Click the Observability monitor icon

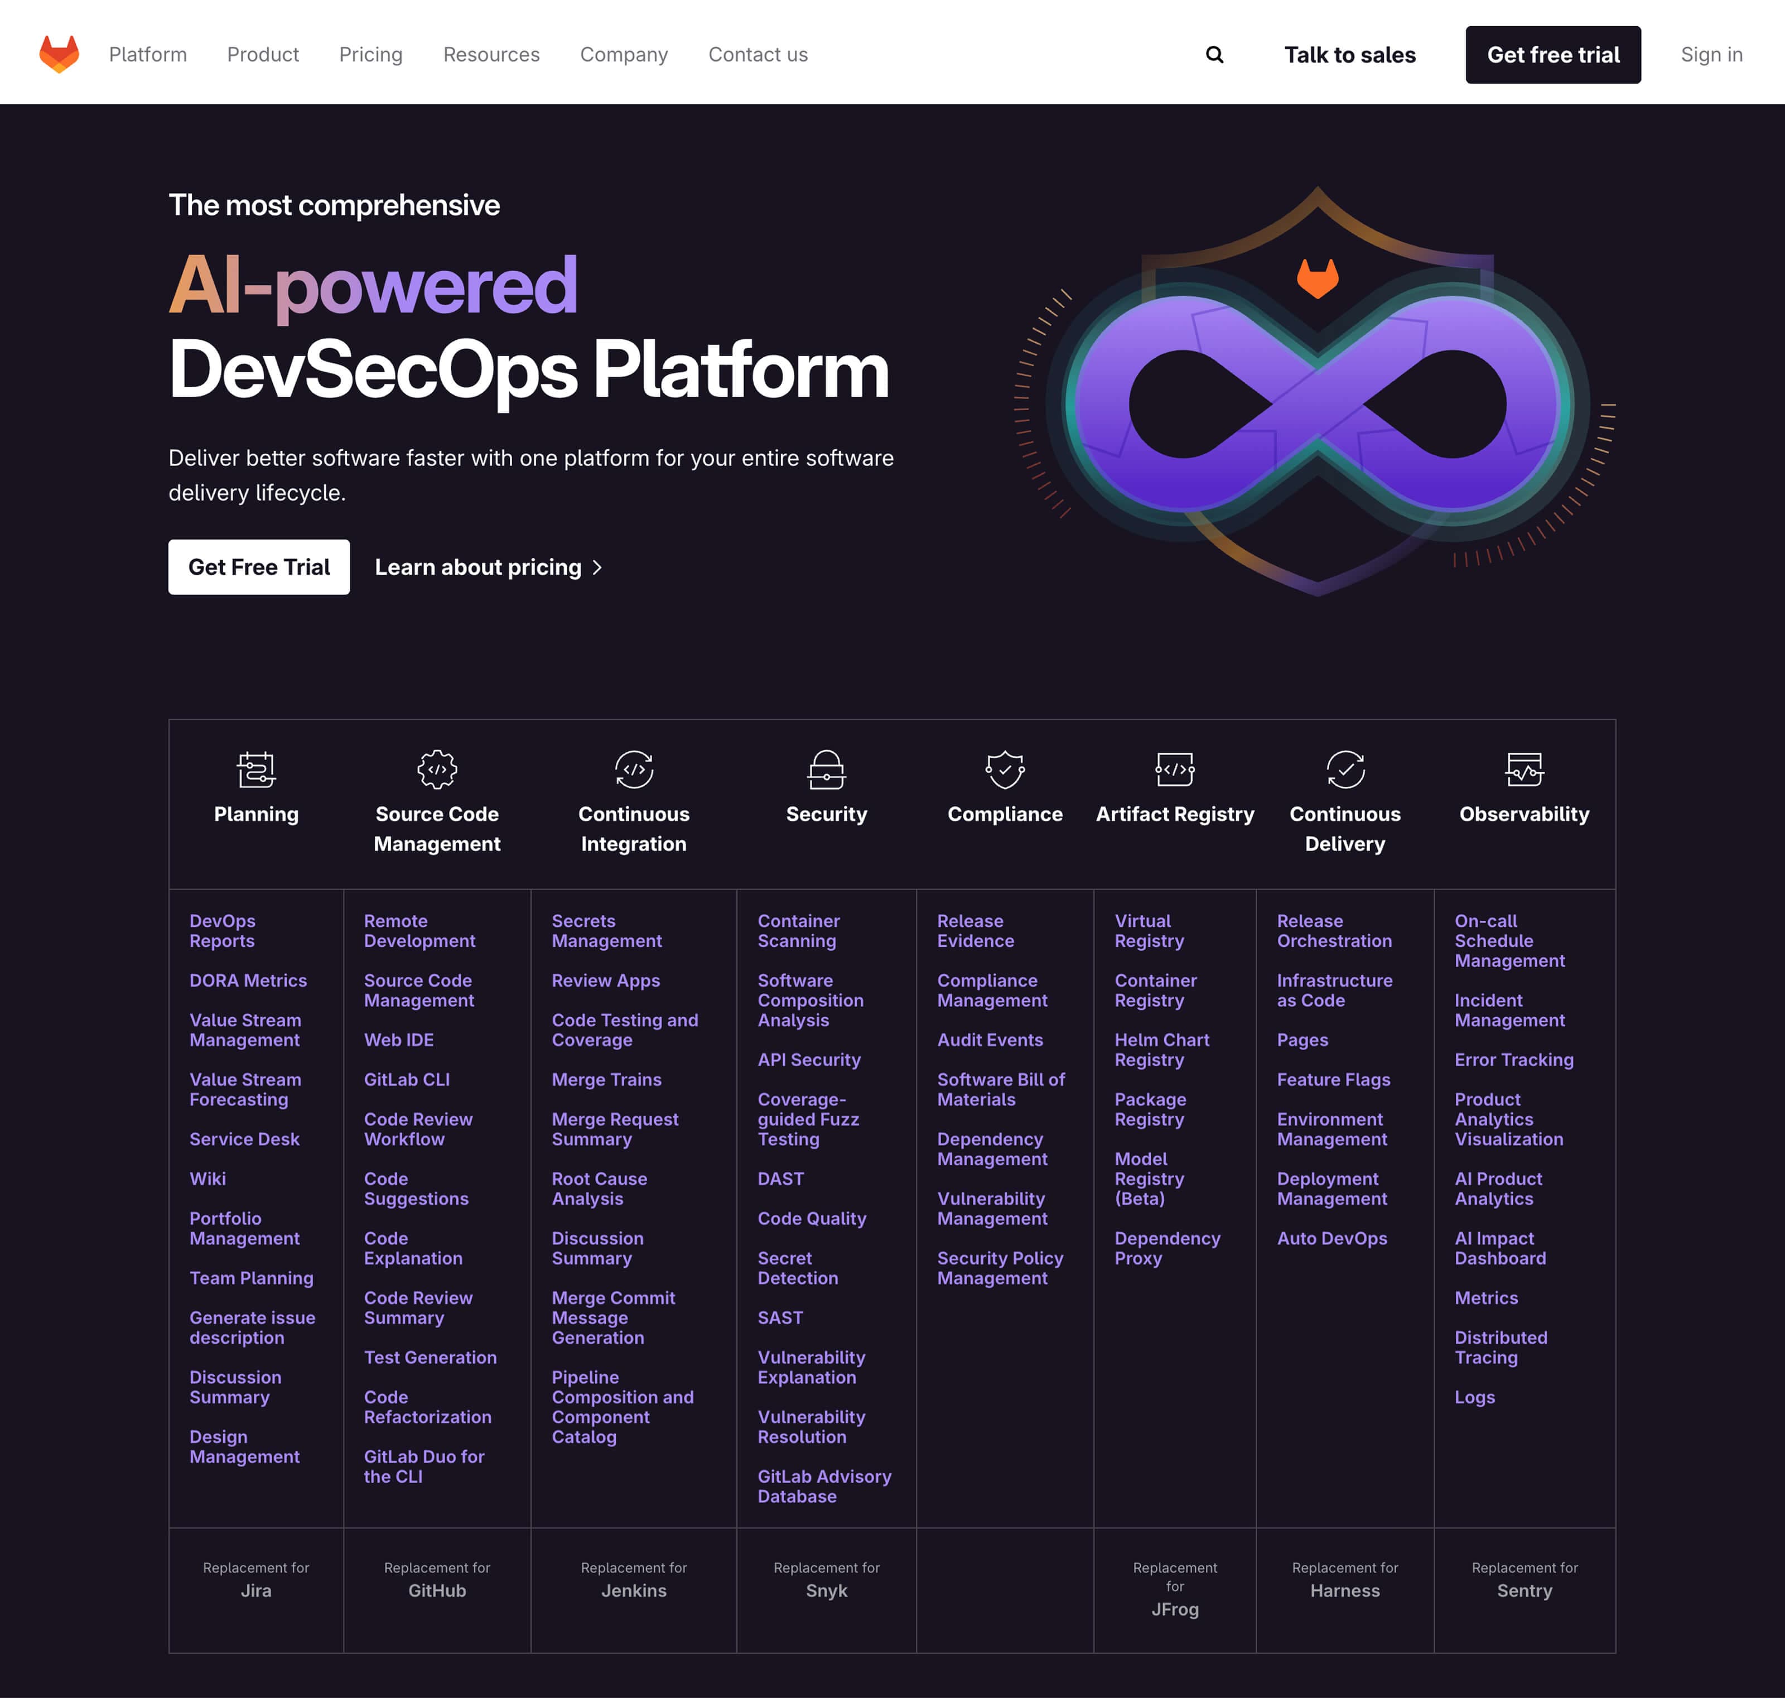1525,769
